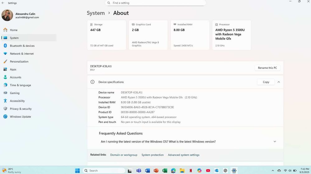Click the OneDrive cloud tray icon
Viewport: 311px width, 174px height.
[279, 171]
